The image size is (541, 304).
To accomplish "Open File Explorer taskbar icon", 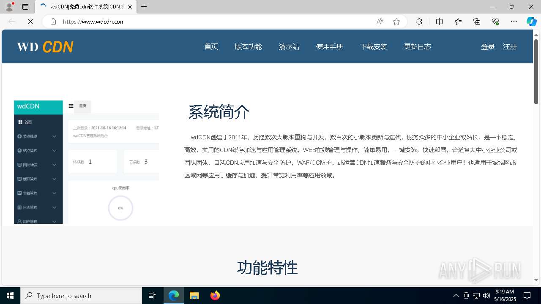I will [194, 296].
